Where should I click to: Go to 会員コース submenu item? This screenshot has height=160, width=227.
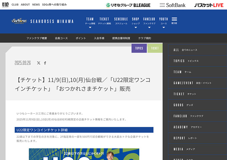coord(61,38)
